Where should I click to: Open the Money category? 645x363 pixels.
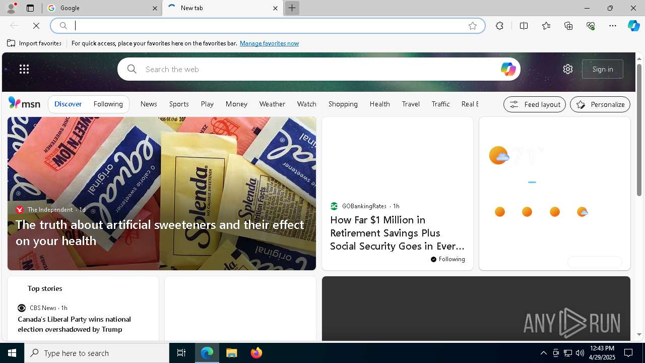pyautogui.click(x=236, y=104)
